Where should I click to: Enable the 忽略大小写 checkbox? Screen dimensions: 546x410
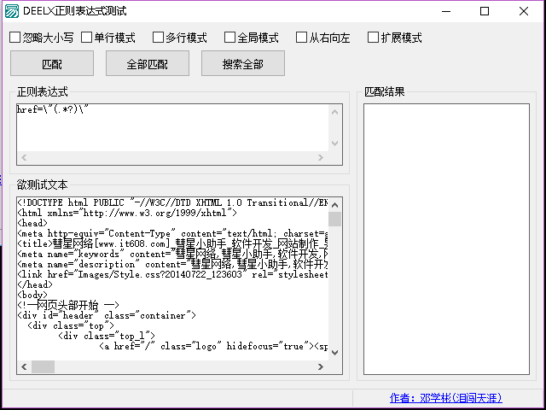point(42,38)
